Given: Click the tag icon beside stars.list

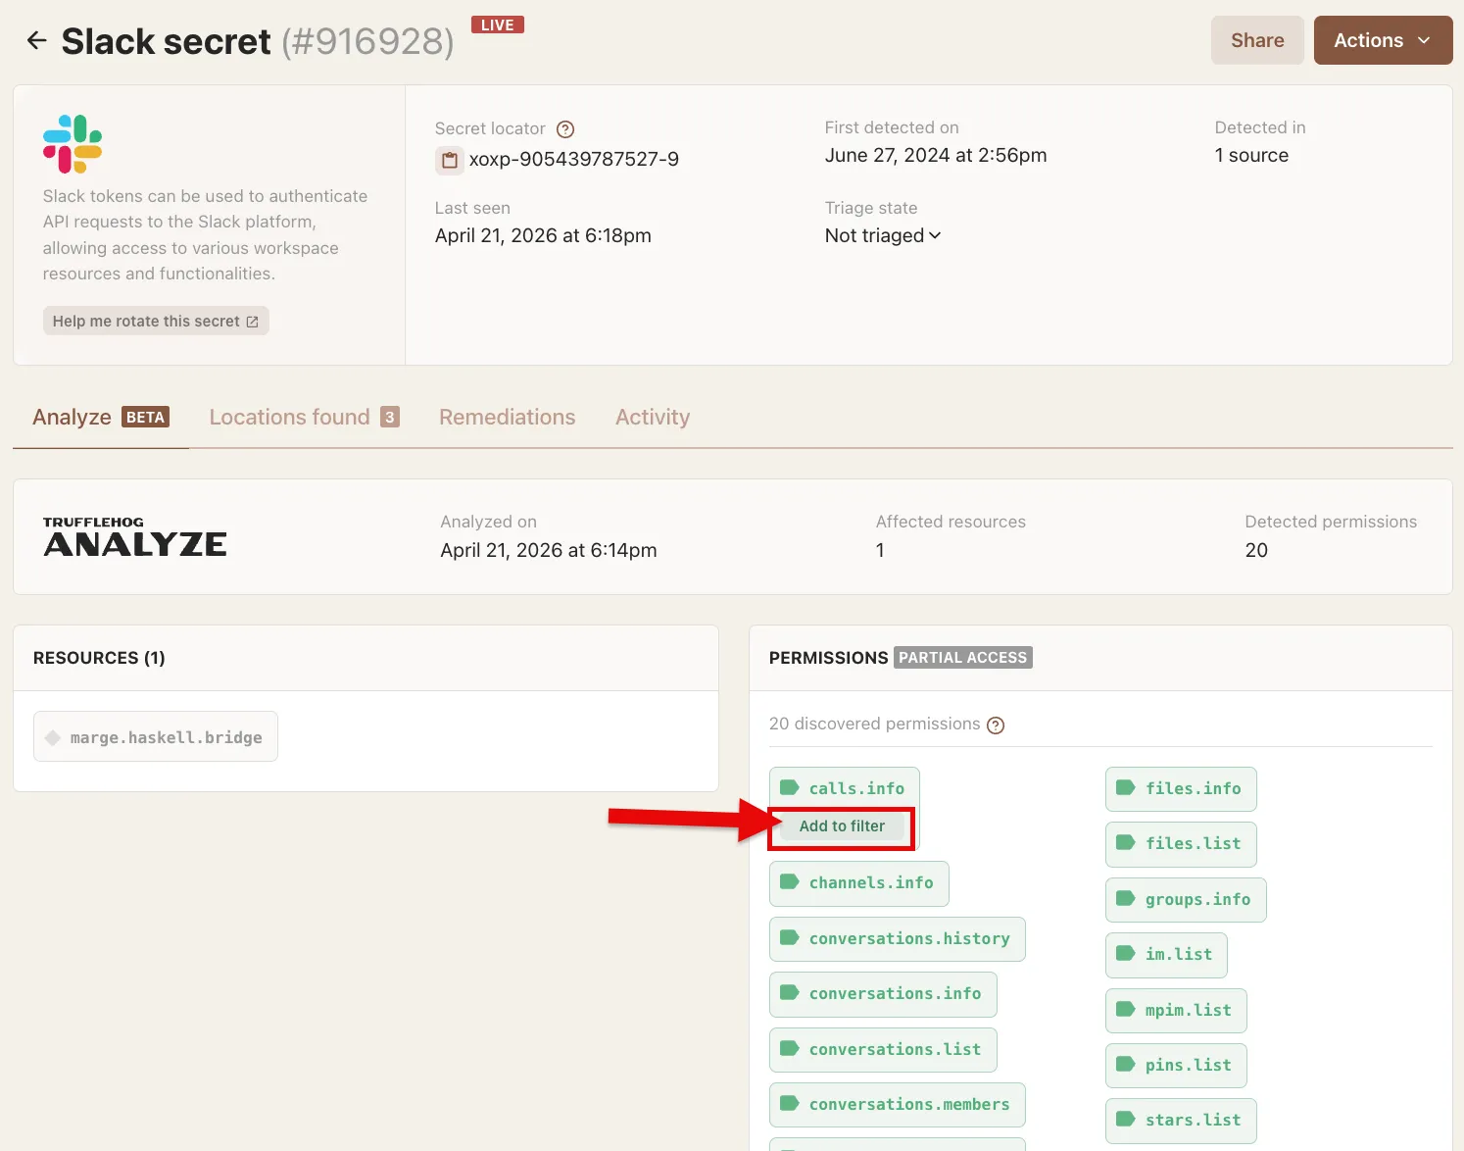Looking at the screenshot, I should point(1125,1119).
